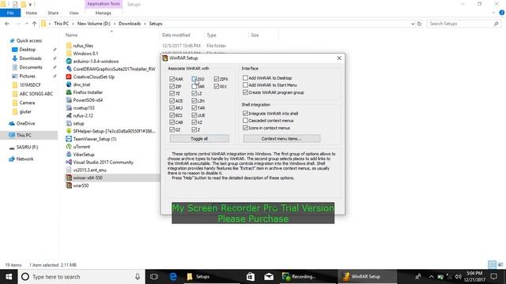506x284 pixels.
Task: Toggle the ZIP association checkbox
Action: pyautogui.click(x=172, y=86)
